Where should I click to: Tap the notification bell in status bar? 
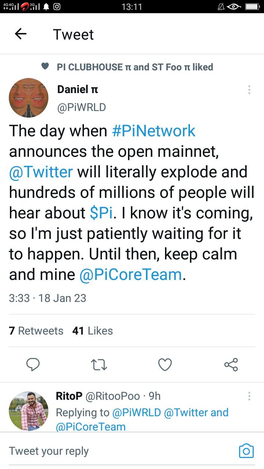[x=46, y=6]
